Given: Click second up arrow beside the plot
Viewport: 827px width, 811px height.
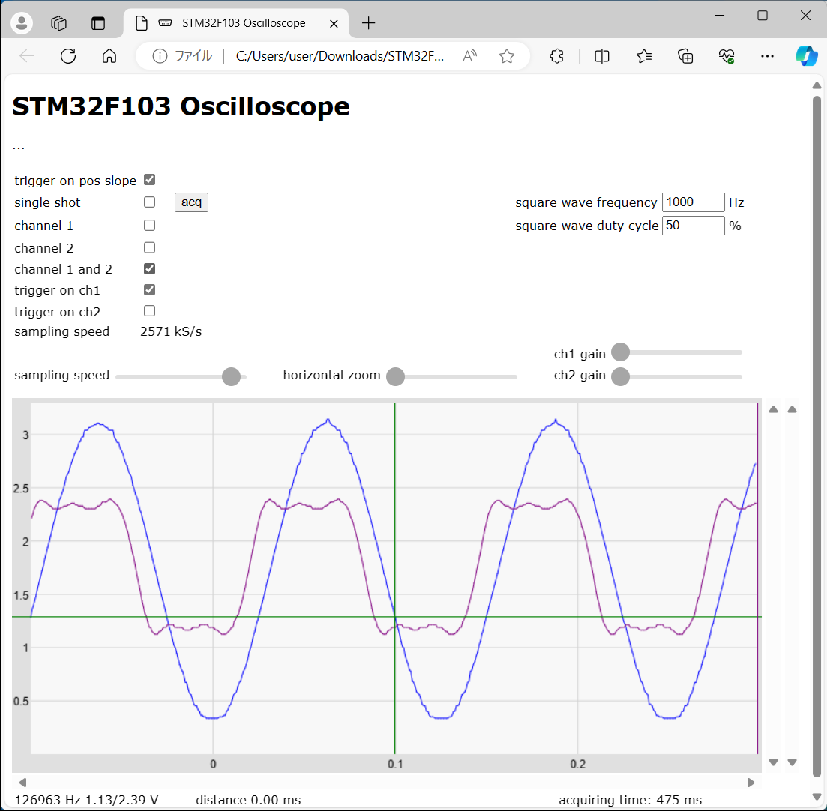Looking at the screenshot, I should (x=793, y=410).
